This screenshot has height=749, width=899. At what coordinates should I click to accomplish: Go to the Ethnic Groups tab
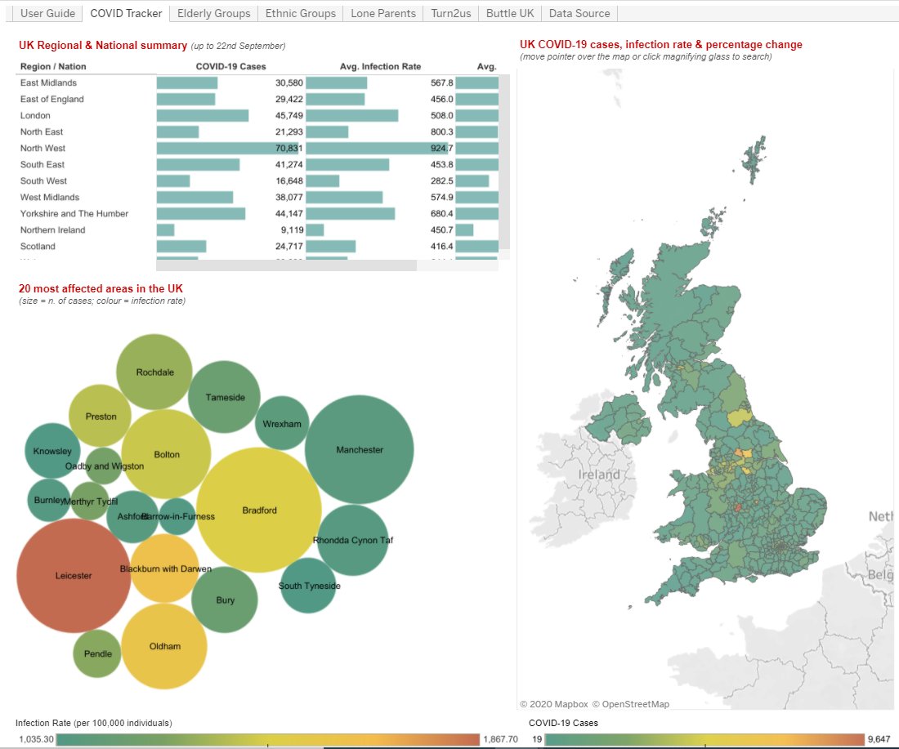pyautogui.click(x=299, y=13)
